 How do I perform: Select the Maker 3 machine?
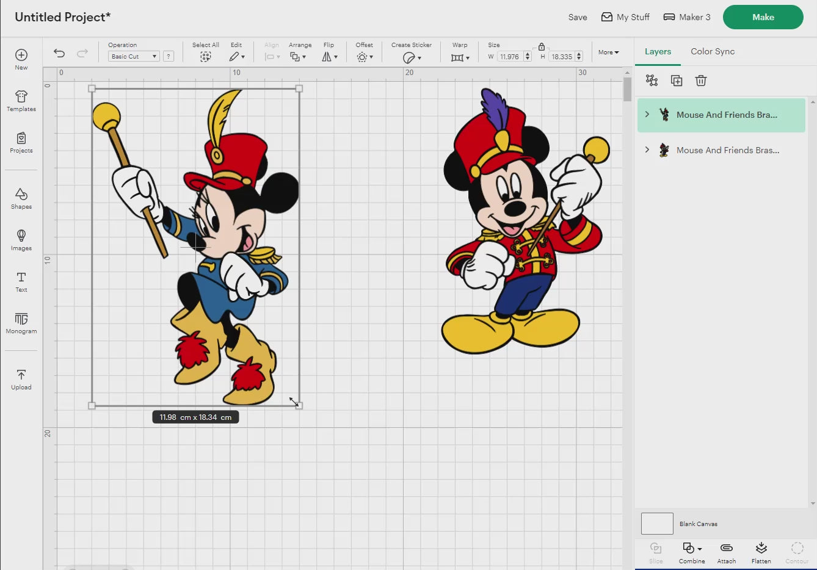pyautogui.click(x=687, y=17)
